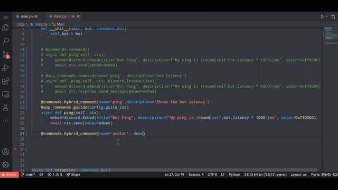Open run options dropdown arrow
This screenshot has height=190, width=338.
pyautogui.click(x=327, y=16)
